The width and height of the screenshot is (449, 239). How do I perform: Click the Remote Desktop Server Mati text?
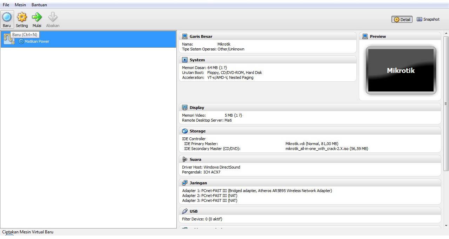tap(207, 120)
